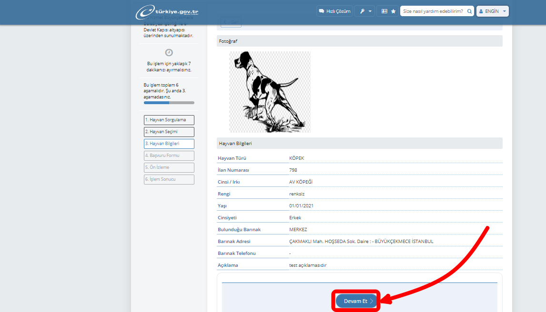Click the step progress bar
The width and height of the screenshot is (546, 312).
pyautogui.click(x=169, y=103)
